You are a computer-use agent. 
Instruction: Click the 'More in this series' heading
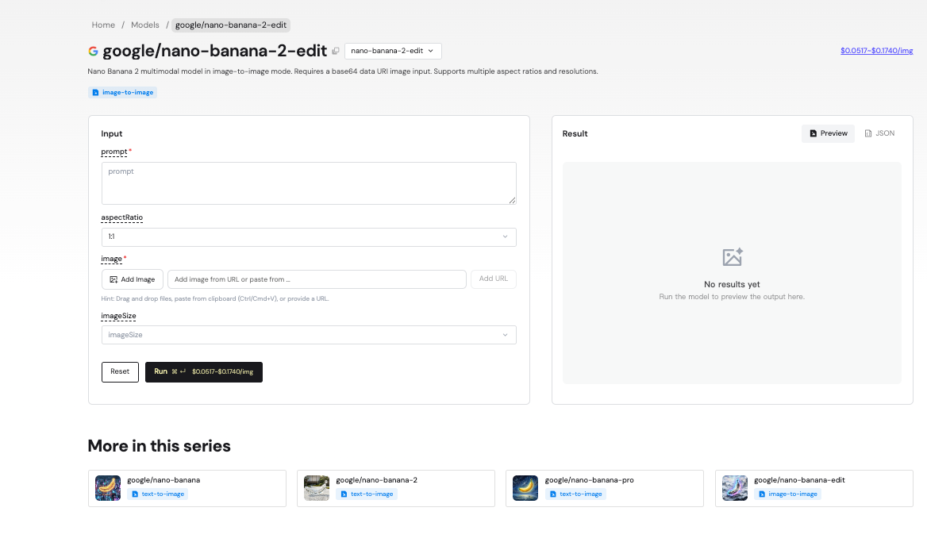coord(159,445)
